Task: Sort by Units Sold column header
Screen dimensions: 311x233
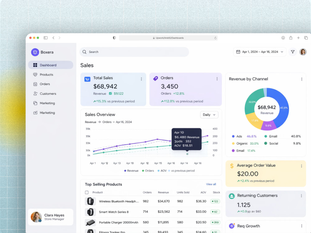Action: click(x=183, y=192)
